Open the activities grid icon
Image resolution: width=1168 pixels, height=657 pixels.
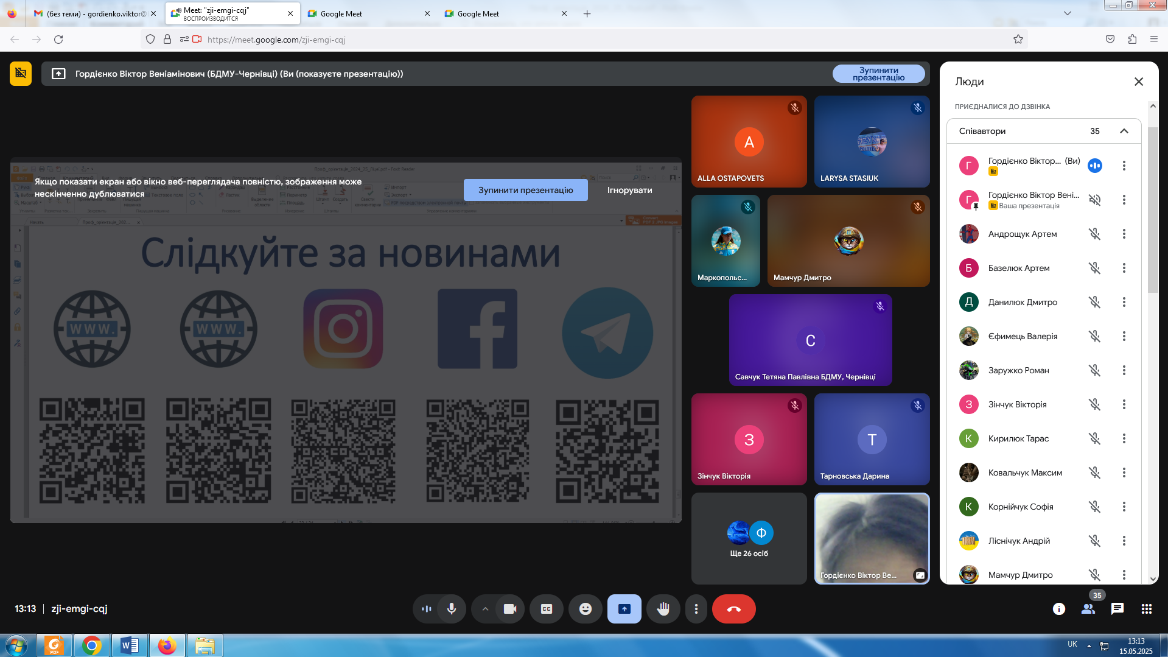pyautogui.click(x=1147, y=609)
